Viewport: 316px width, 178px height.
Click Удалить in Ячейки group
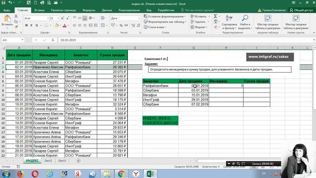(200, 22)
